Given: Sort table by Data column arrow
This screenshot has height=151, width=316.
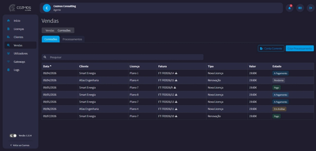Looking at the screenshot, I should pyautogui.click(x=51, y=66).
